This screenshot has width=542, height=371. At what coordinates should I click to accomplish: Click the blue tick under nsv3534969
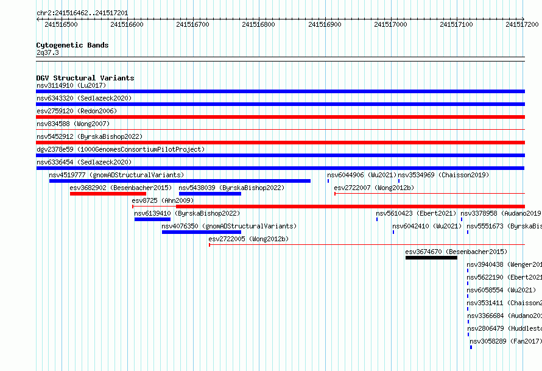[399, 181]
